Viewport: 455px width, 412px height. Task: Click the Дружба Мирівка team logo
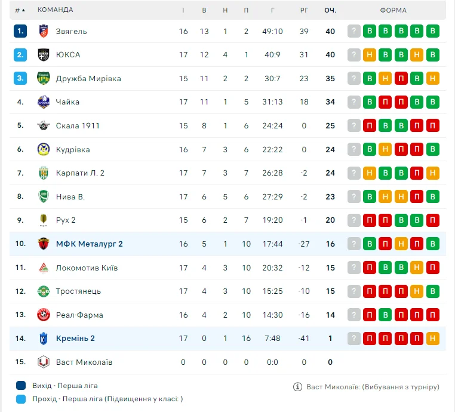(42, 78)
